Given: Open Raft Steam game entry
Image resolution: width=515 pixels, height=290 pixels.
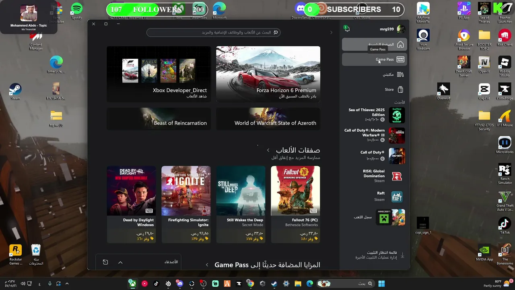Looking at the screenshot, I should tap(374, 197).
